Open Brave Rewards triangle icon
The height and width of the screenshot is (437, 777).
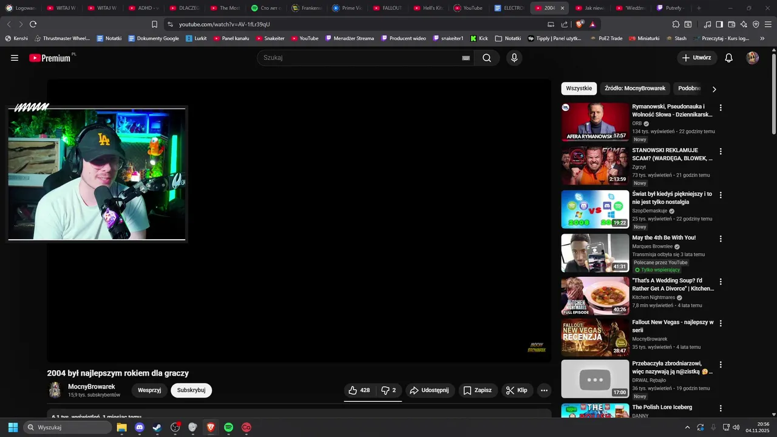(x=592, y=24)
